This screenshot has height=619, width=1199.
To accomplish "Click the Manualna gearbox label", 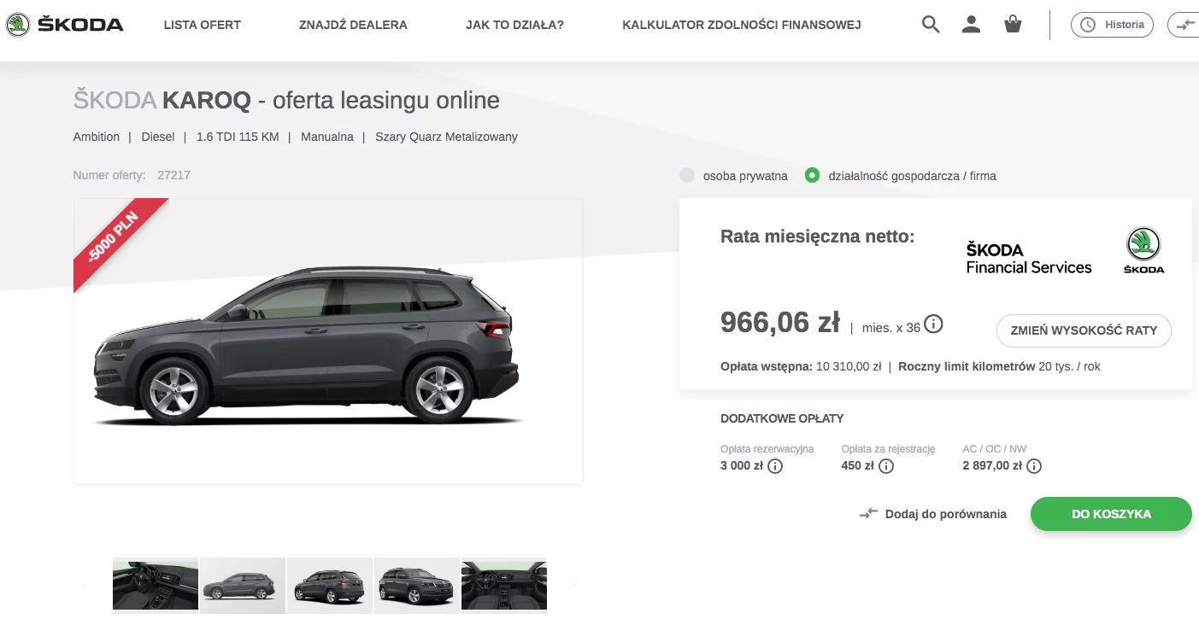I will click(327, 137).
